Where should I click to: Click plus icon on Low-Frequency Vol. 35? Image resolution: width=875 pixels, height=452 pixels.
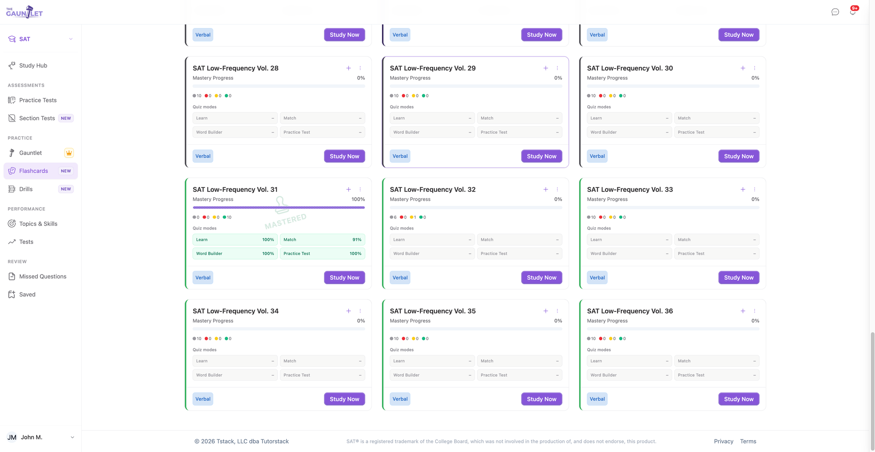546,311
